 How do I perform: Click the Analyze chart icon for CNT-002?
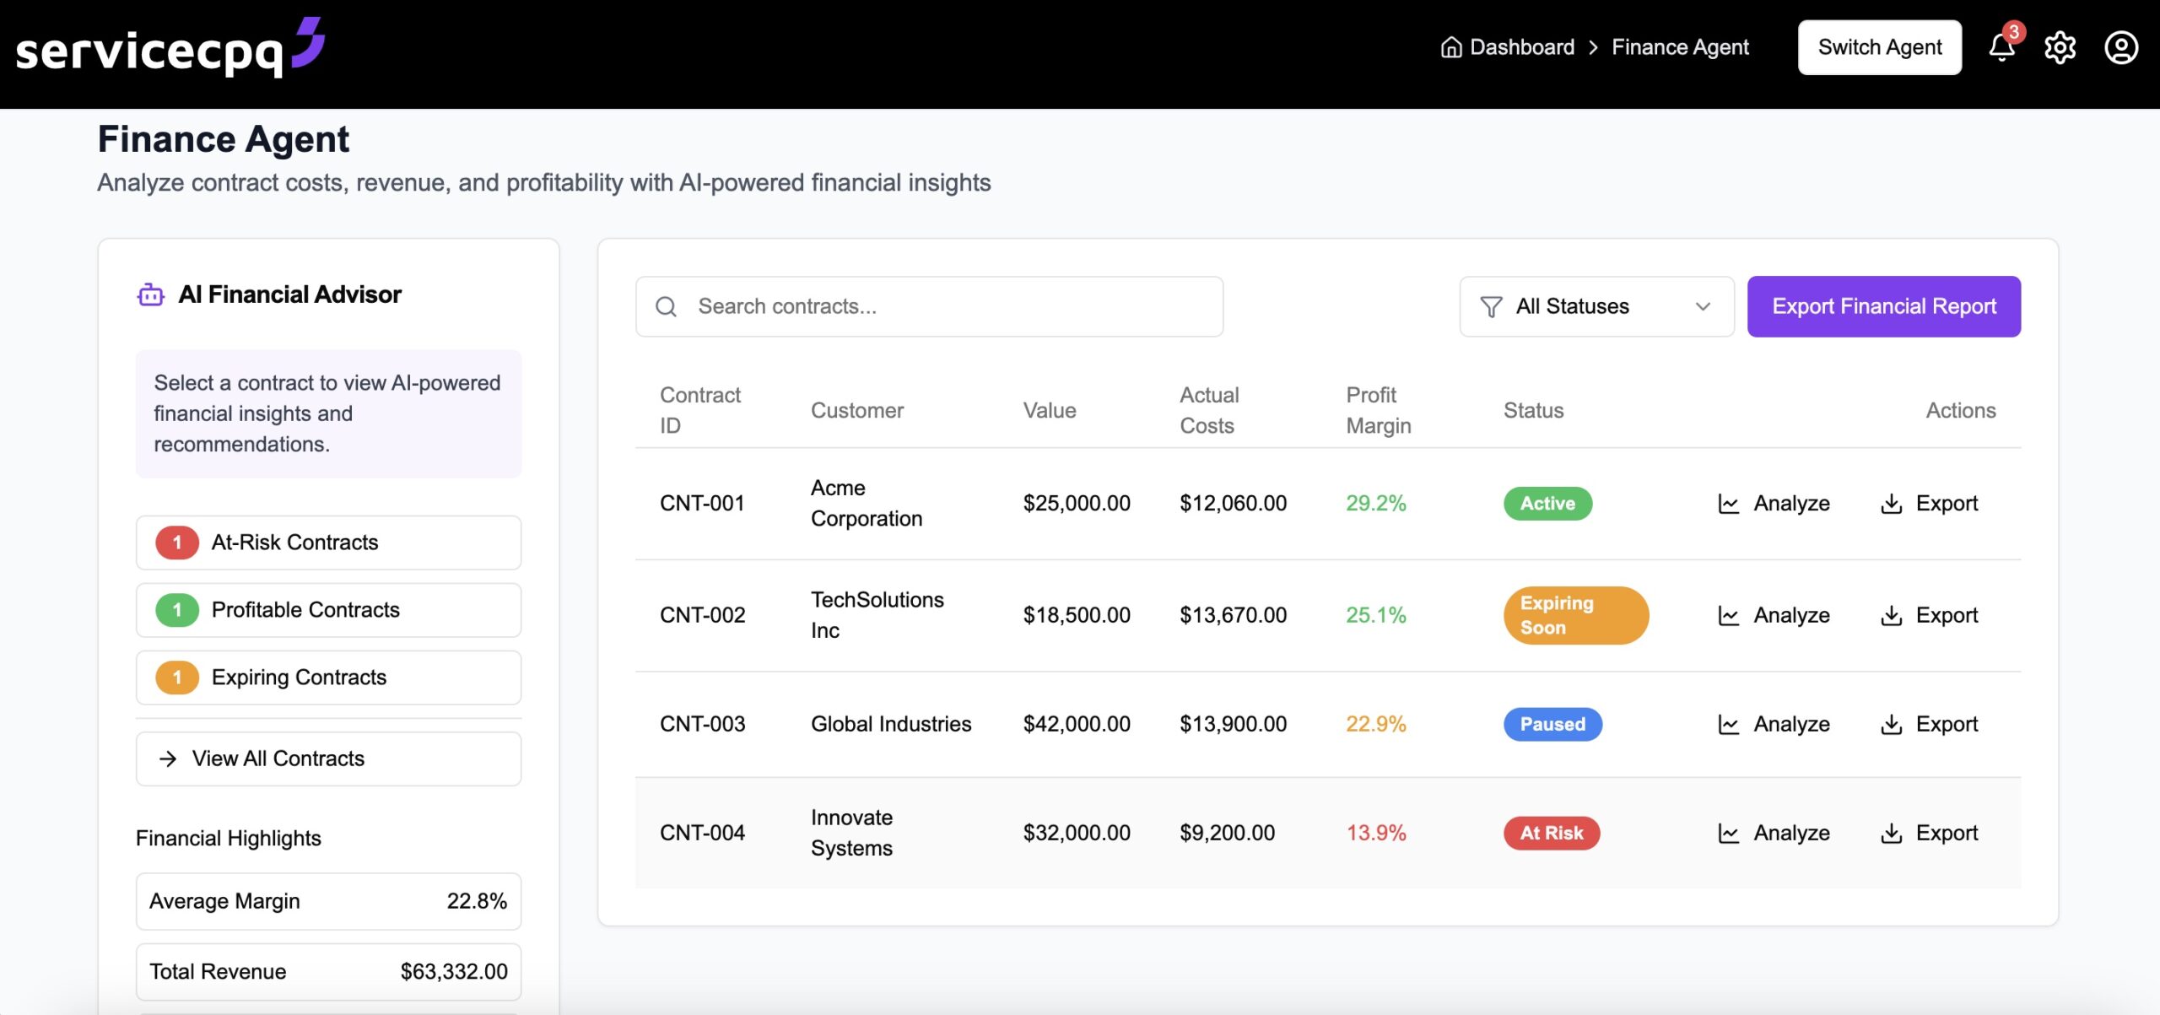tap(1728, 615)
